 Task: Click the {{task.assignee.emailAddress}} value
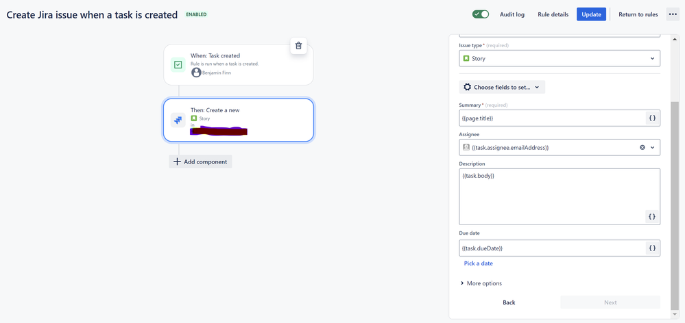pyautogui.click(x=510, y=148)
